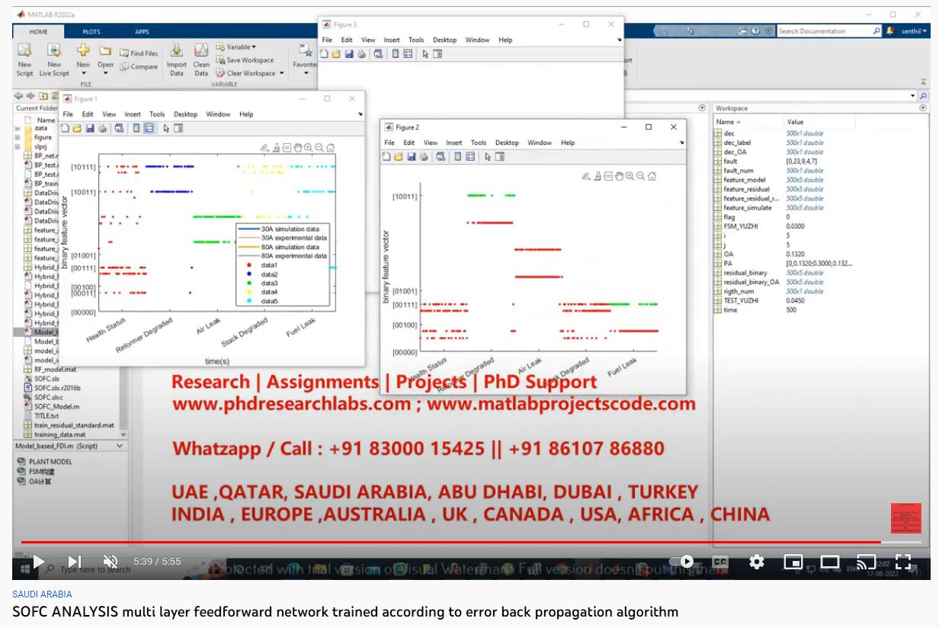939x628 pixels.
Task: Click the SAUDI ARABIA link below video
Action: point(43,594)
